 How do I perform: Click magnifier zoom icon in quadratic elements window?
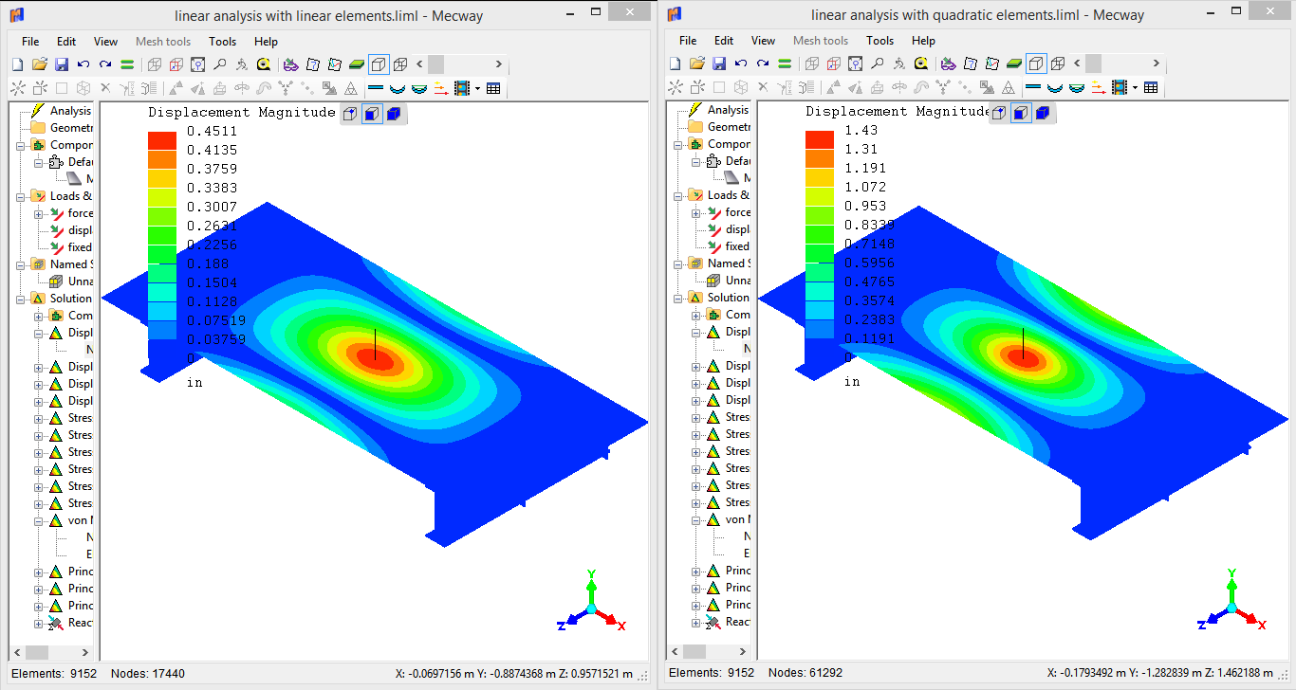click(x=877, y=64)
